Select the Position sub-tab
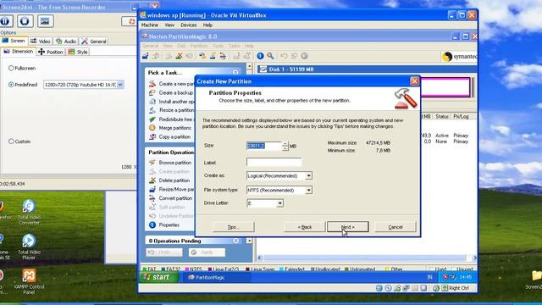Screen dimensions: 542x305 click(x=51, y=52)
